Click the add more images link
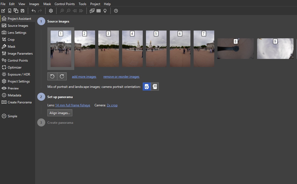297x184 pixels. point(84,77)
